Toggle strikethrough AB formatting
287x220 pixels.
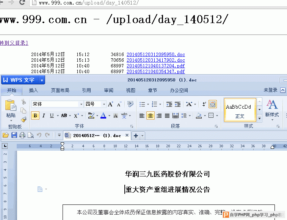pos(64,115)
